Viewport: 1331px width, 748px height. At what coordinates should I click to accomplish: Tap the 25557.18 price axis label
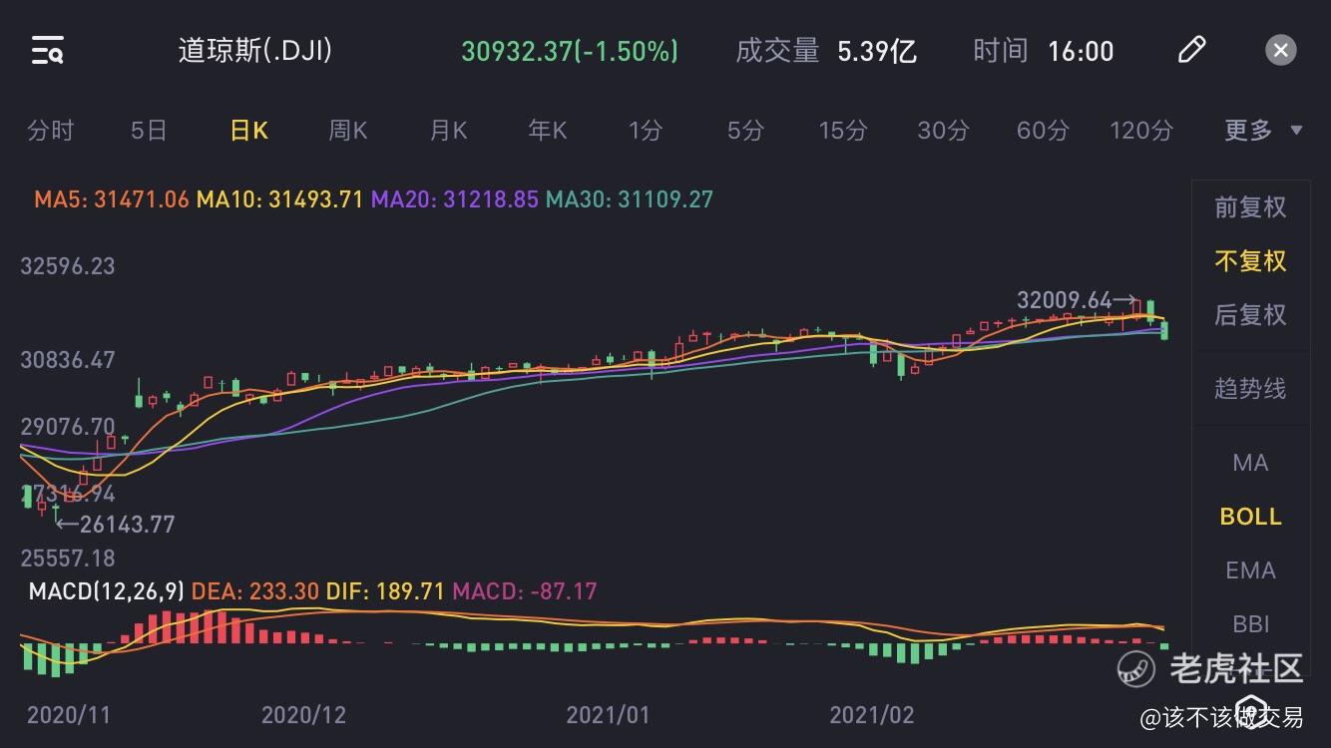click(68, 559)
